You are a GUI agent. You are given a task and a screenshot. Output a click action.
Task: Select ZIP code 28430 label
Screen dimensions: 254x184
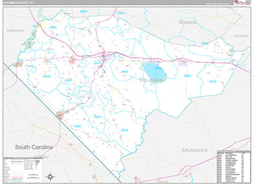point(46,76)
